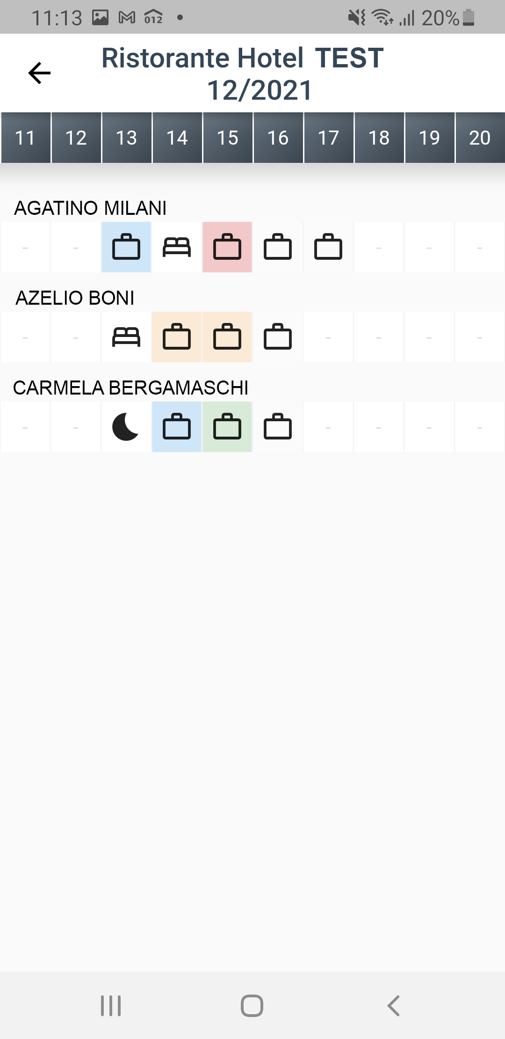This screenshot has width=505, height=1039.
Task: Select Agatino Milani's bed rest-day icon
Action: click(177, 247)
